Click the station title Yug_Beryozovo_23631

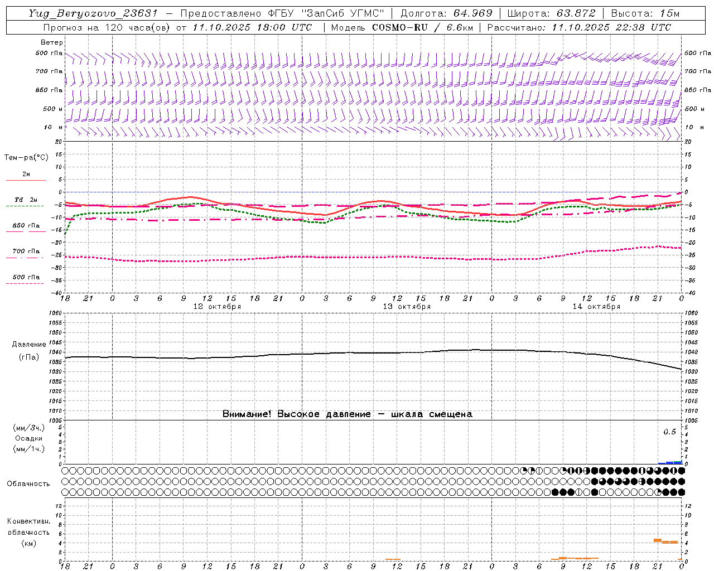93,13
